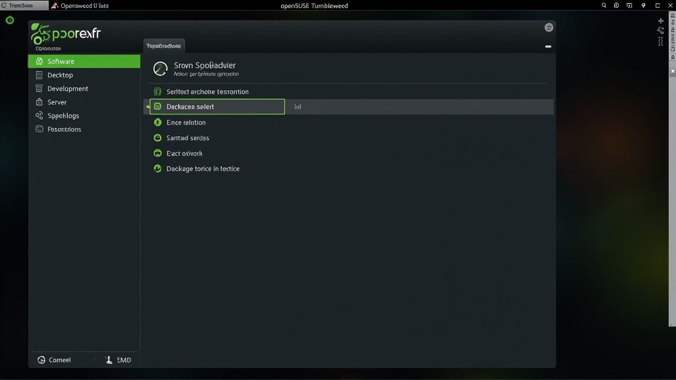
Task: Click the Server briefcase icon
Action: pyautogui.click(x=39, y=102)
